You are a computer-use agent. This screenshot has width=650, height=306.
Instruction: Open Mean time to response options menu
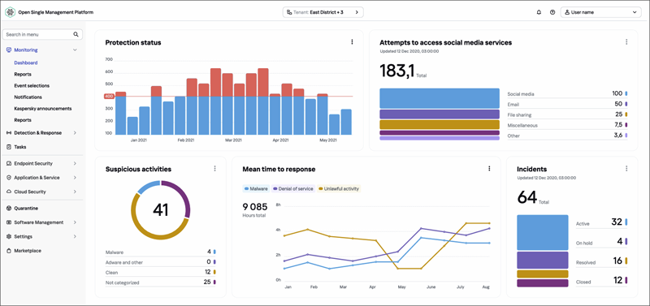[x=489, y=169]
